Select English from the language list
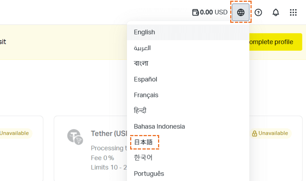The height and width of the screenshot is (181, 306). coord(144,32)
